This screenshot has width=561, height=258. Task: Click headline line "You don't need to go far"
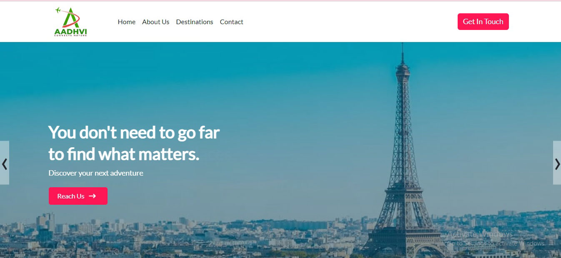(x=134, y=132)
